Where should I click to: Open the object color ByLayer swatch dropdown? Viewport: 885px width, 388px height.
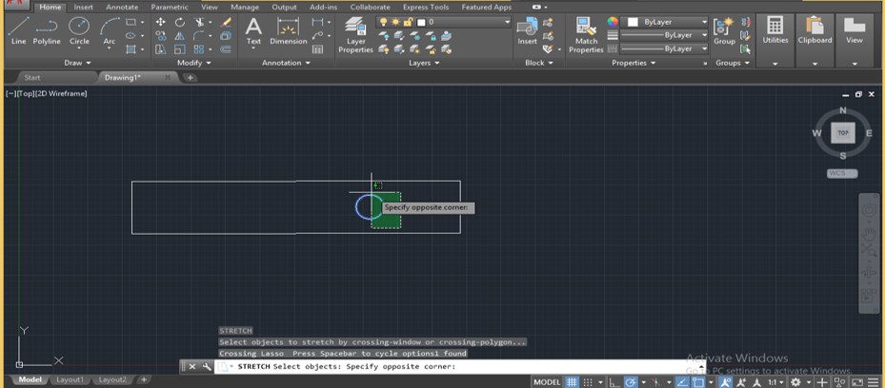(x=664, y=22)
